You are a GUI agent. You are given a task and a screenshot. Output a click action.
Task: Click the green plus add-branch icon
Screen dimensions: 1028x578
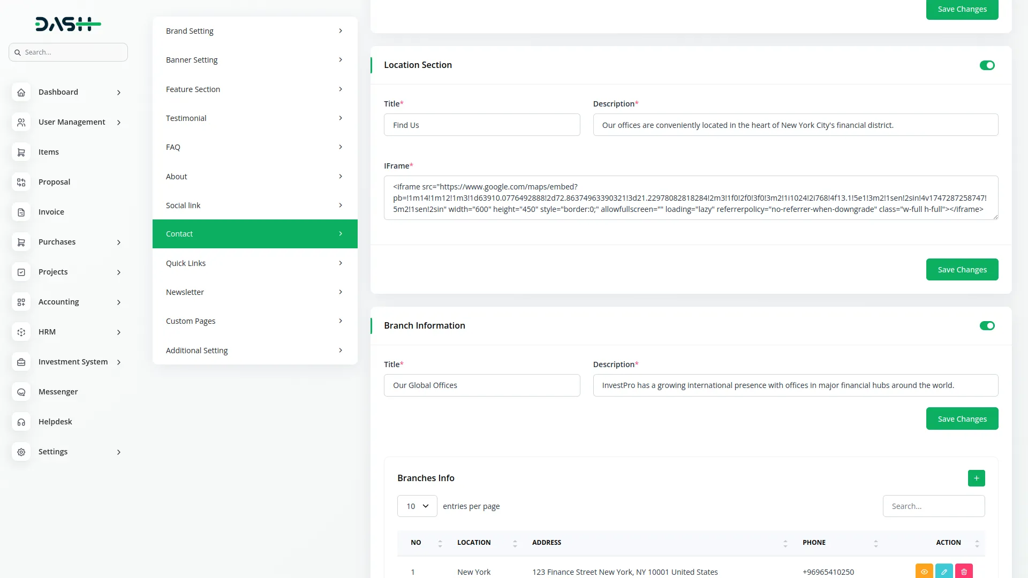(976, 478)
